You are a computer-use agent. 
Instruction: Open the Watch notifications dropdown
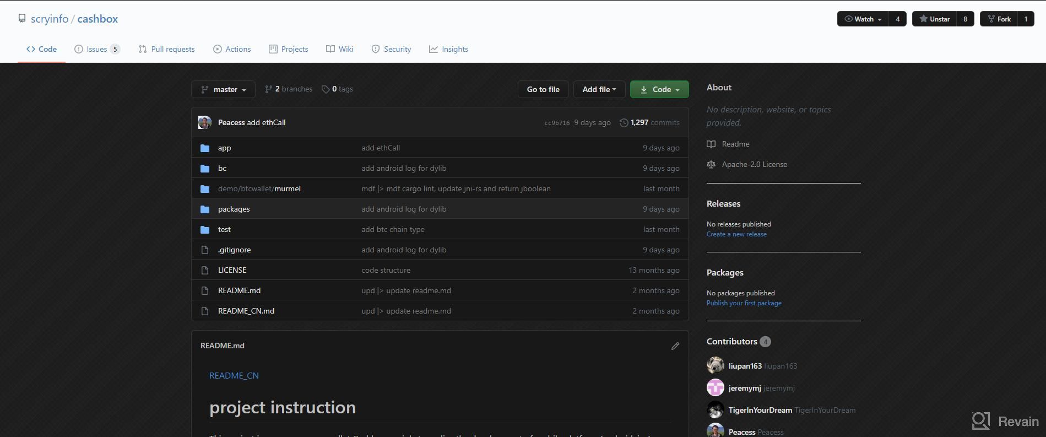pos(863,19)
